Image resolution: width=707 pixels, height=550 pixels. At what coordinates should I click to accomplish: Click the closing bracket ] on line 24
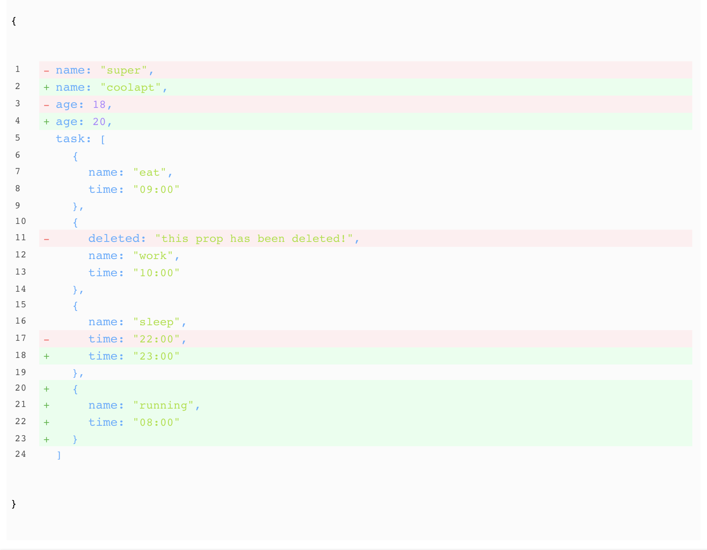coord(59,455)
